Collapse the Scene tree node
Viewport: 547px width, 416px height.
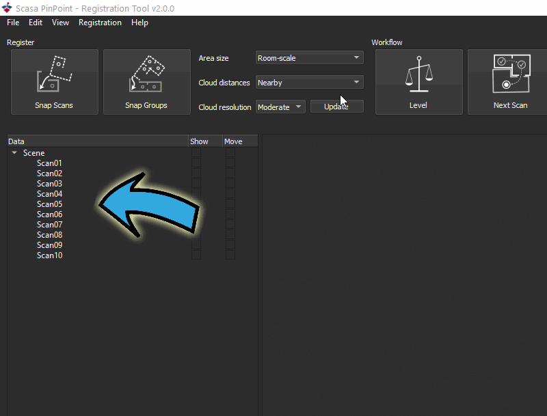(14, 152)
